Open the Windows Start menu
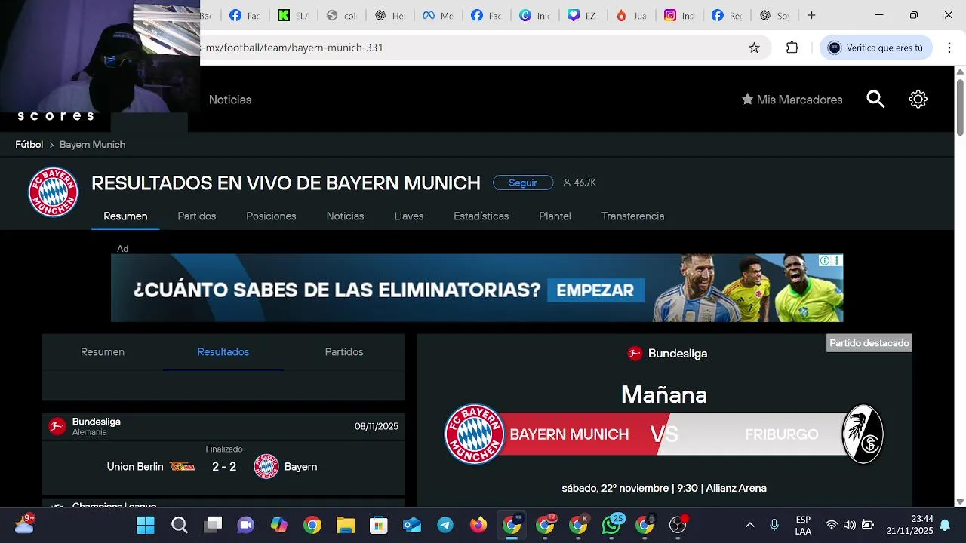This screenshot has width=966, height=543. (x=146, y=525)
